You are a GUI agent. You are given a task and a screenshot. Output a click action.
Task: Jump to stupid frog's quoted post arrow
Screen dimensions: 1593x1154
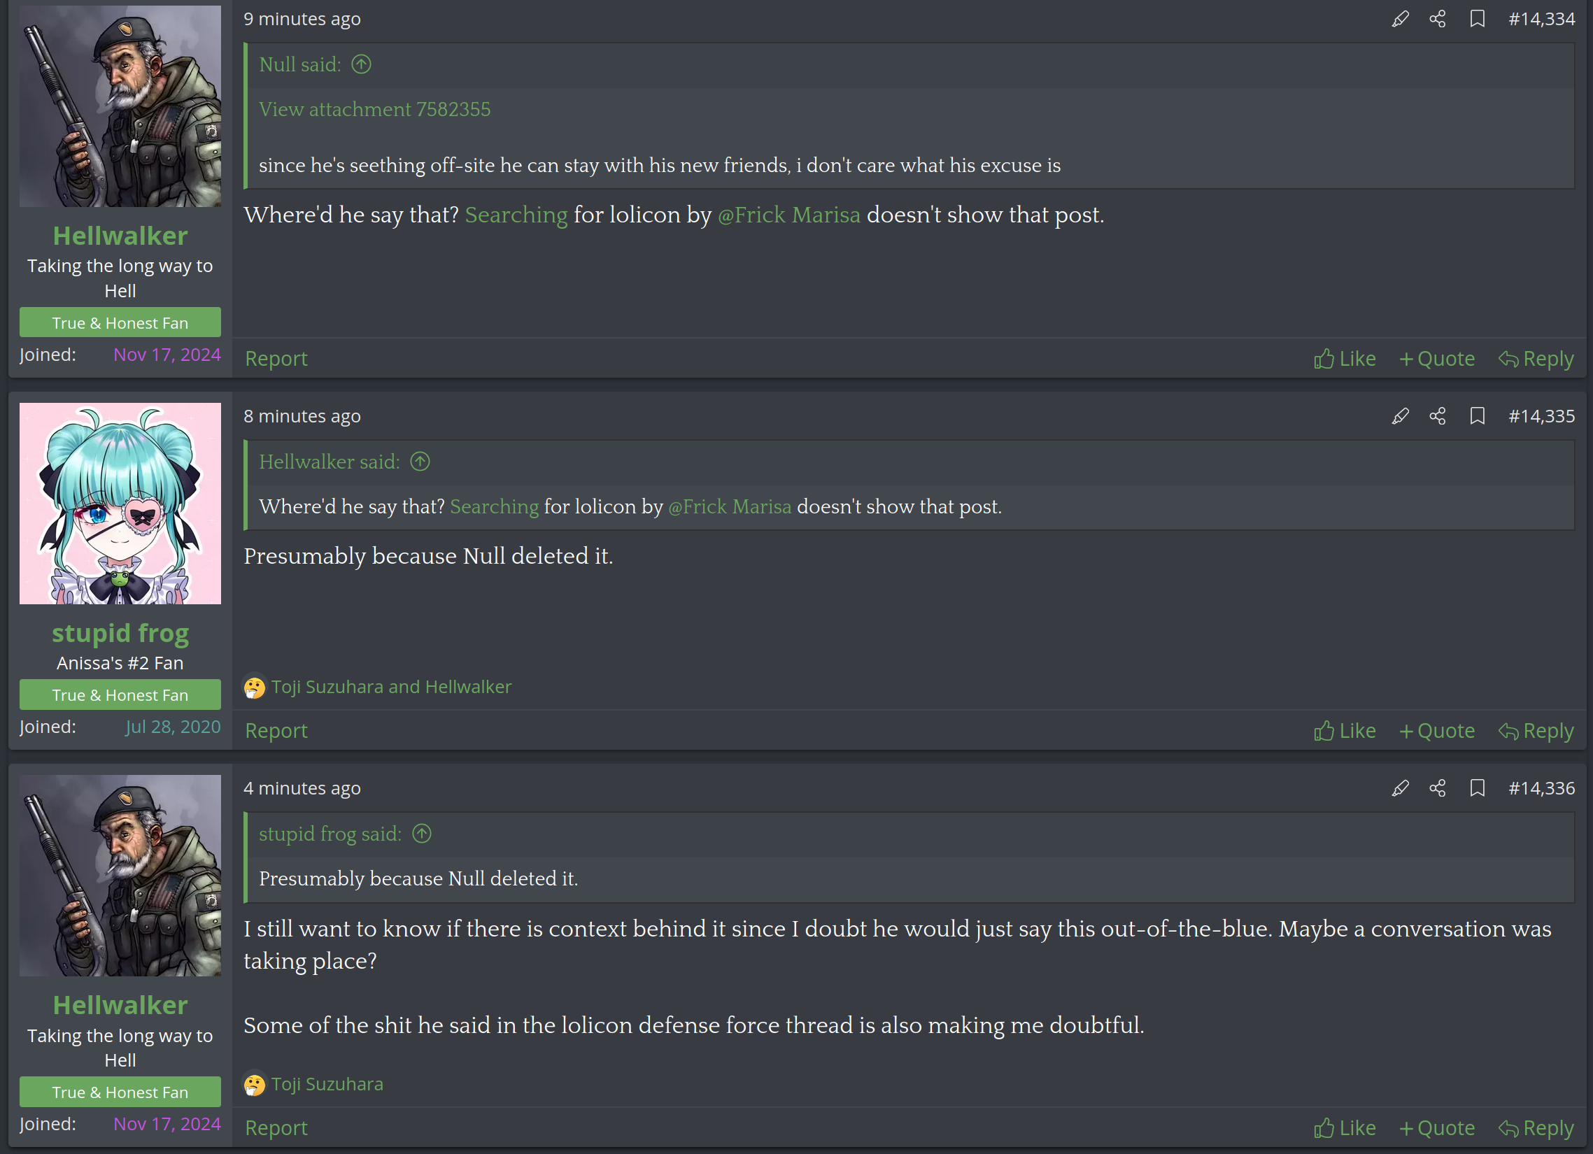point(421,834)
